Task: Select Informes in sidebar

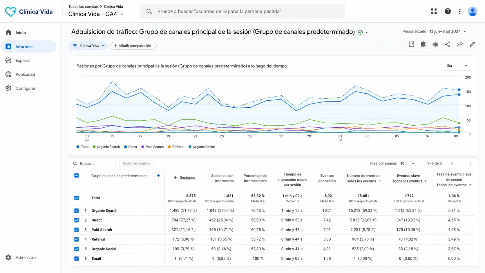Action: 29,46
